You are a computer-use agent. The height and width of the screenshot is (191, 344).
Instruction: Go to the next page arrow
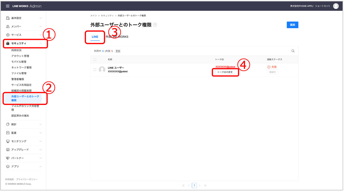pyautogui.click(x=200, y=186)
